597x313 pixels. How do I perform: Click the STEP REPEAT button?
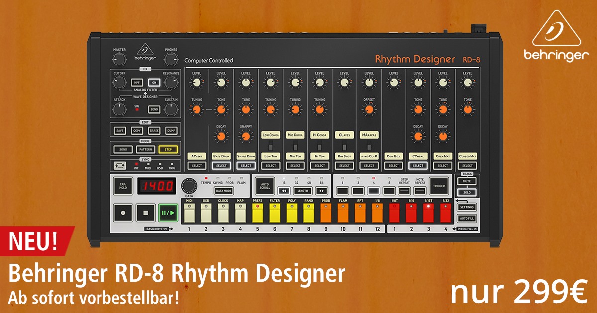(405, 190)
